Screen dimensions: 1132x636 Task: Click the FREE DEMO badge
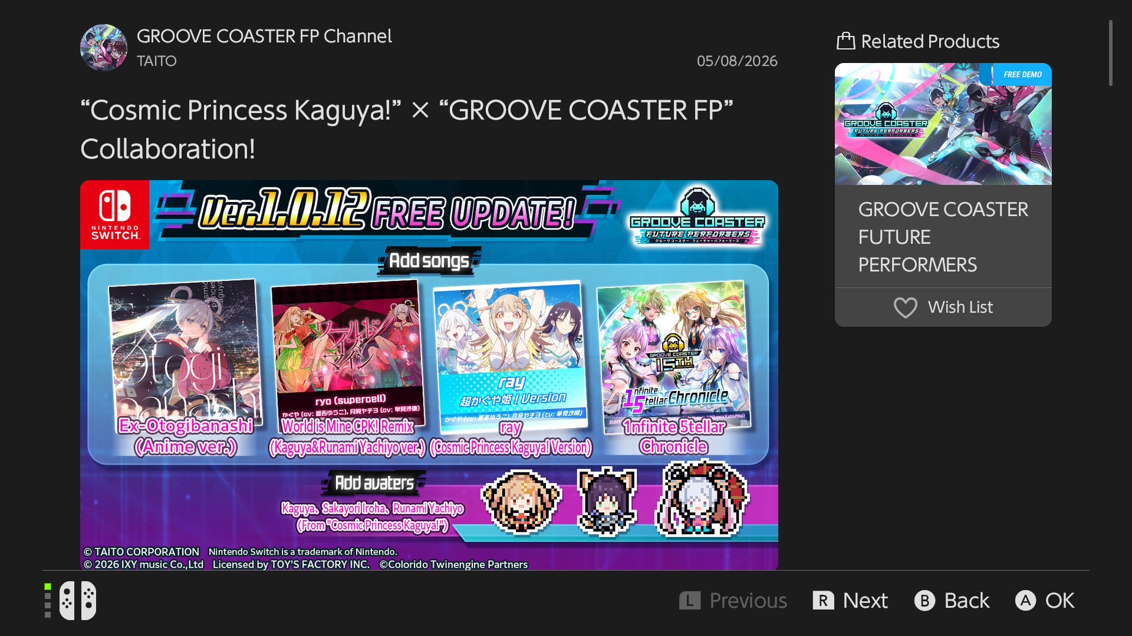coord(1015,74)
